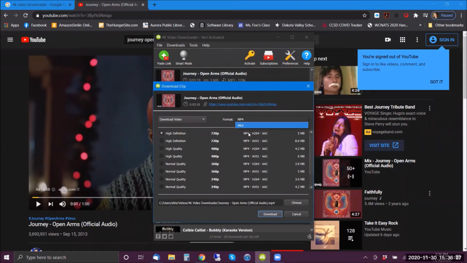Open YouTube apps grid icon
The width and height of the screenshot is (467, 263).
coord(402,39)
